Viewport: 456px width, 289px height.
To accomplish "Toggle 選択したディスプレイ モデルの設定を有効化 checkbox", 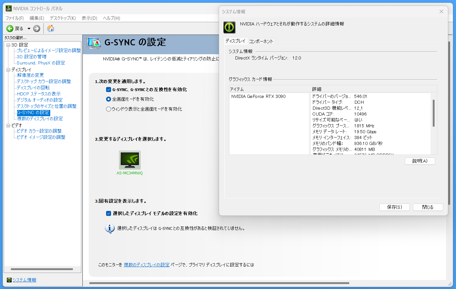I will [109, 213].
